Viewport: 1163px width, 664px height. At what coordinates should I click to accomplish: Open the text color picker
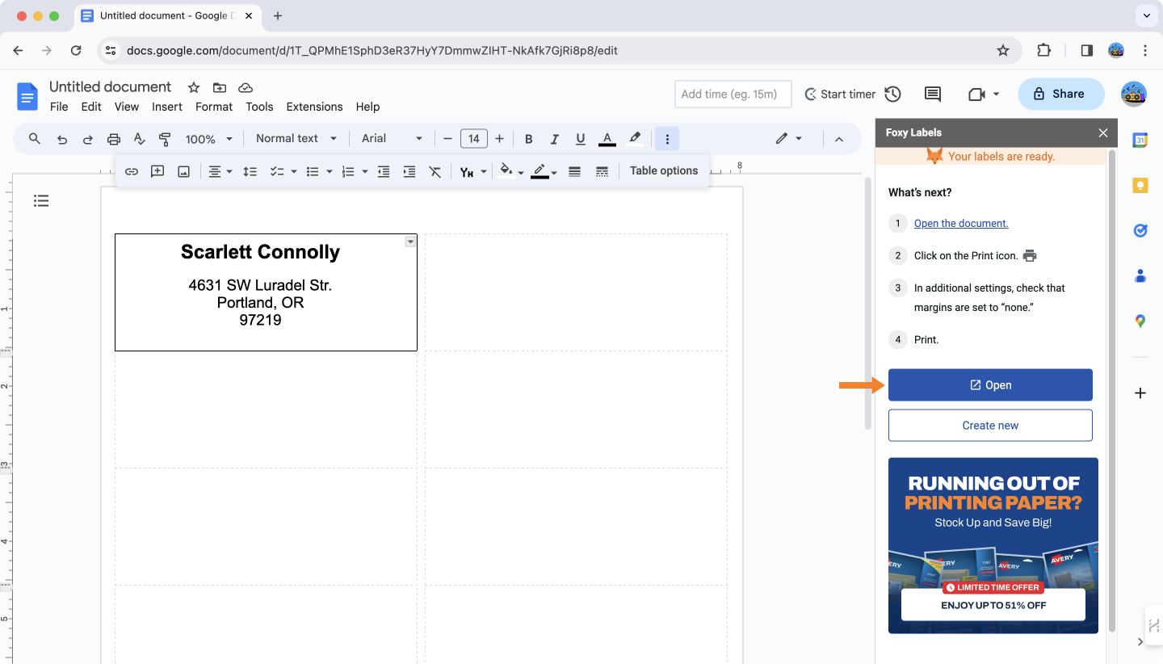coord(607,138)
